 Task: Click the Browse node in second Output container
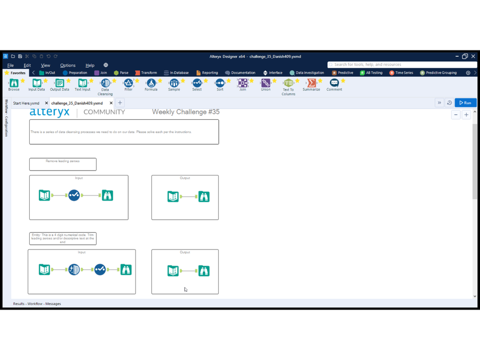204,271
